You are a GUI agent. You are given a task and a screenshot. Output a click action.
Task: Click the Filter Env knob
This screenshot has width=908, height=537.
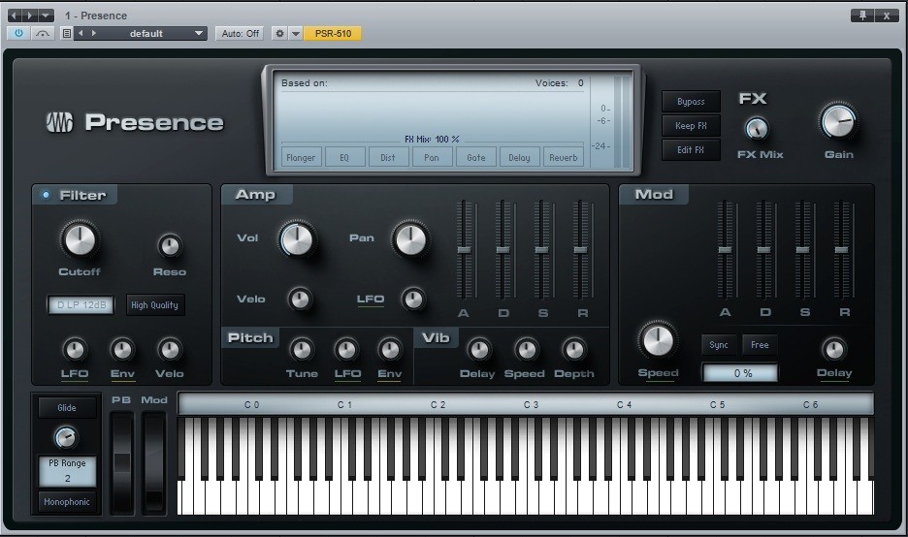click(x=122, y=349)
